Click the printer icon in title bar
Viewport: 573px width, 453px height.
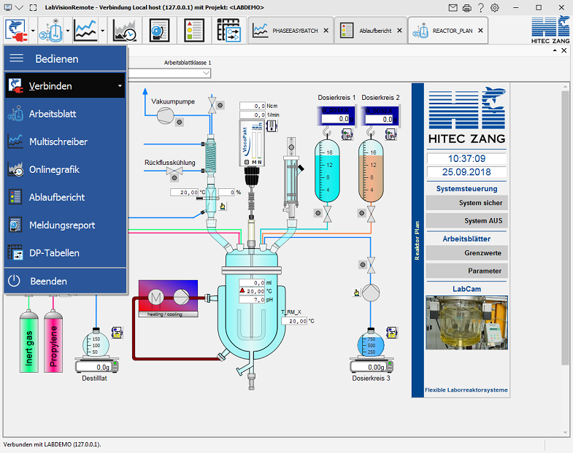point(466,8)
